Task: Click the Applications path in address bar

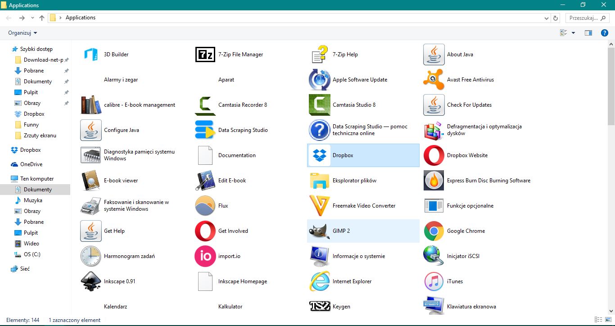Action: (81, 18)
